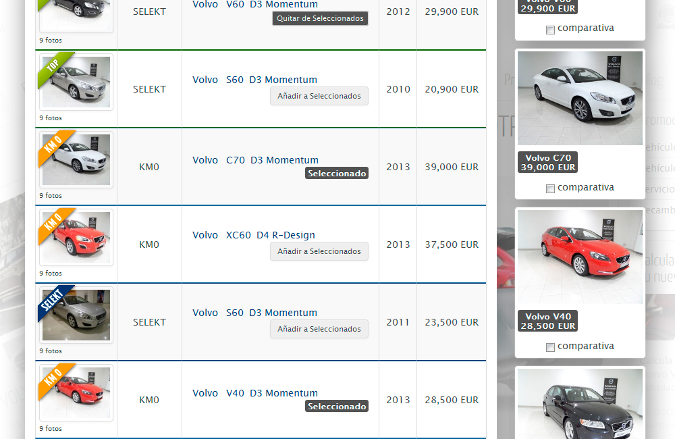This screenshot has height=439, width=675.
Task: Click the Volvo V40 28,500 EUR sidebar label
Action: pyautogui.click(x=547, y=321)
